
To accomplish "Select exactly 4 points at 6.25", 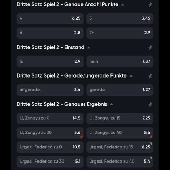I will (50, 18).
